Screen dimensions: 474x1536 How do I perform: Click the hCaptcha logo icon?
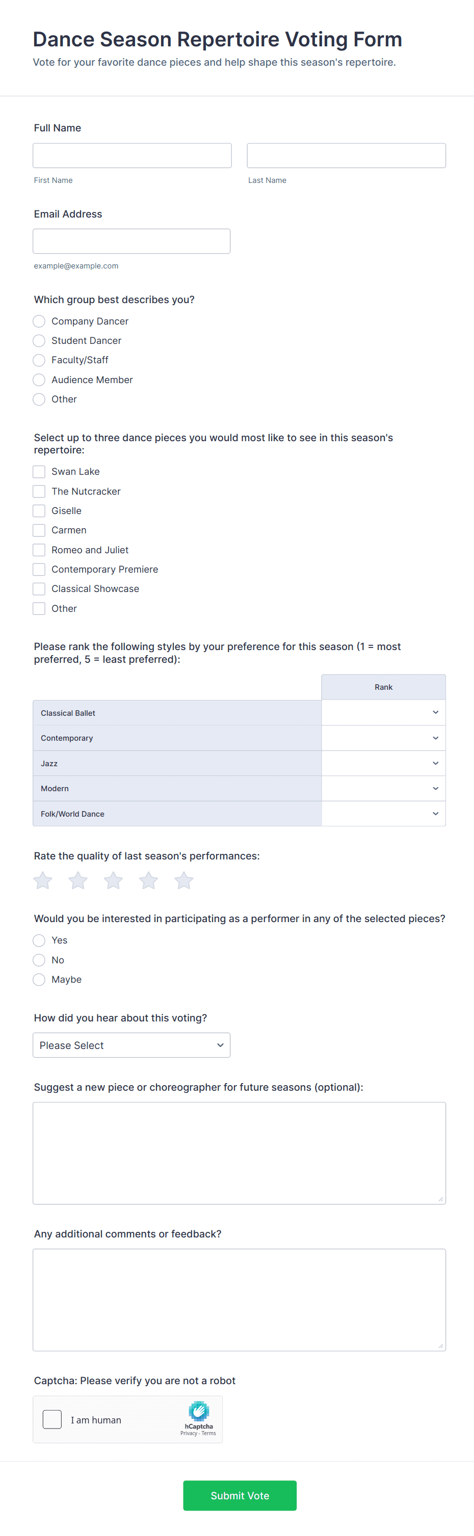(x=199, y=1411)
